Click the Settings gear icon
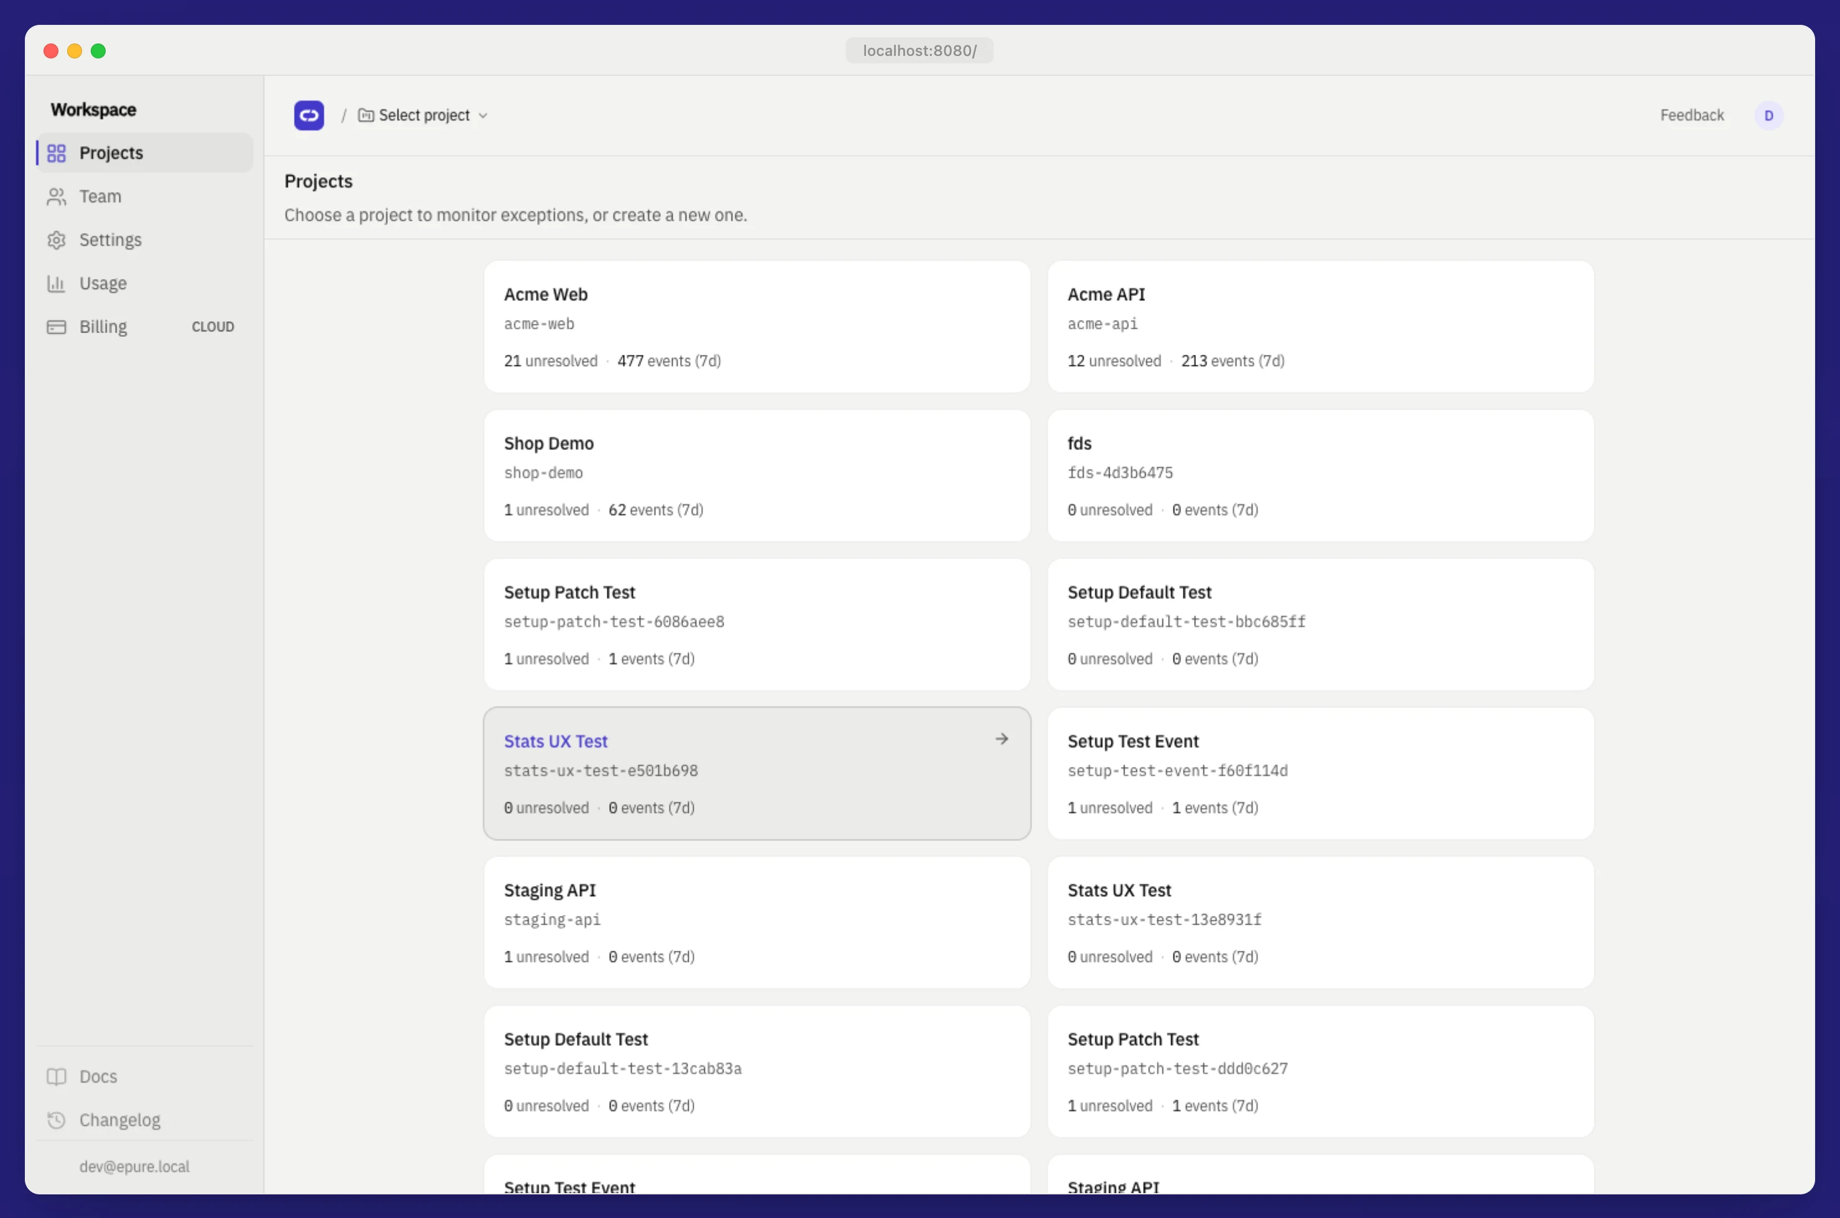This screenshot has height=1218, width=1840. [56, 240]
